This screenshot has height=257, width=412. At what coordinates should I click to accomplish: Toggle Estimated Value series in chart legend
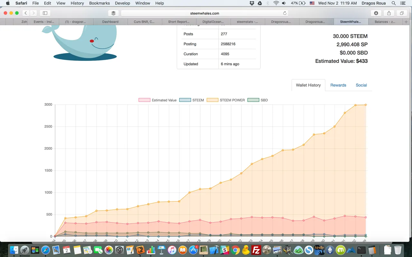(x=158, y=100)
